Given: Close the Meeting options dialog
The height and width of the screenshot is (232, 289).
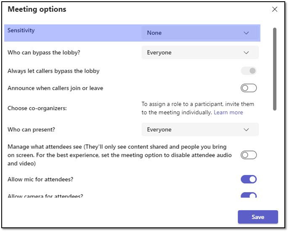Looking at the screenshot, I should (275, 9).
